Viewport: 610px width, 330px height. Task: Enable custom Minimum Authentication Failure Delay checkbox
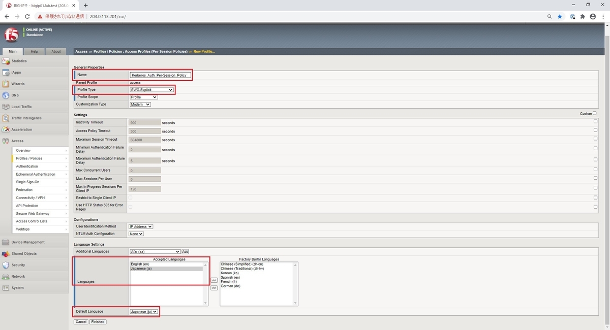tap(595, 149)
